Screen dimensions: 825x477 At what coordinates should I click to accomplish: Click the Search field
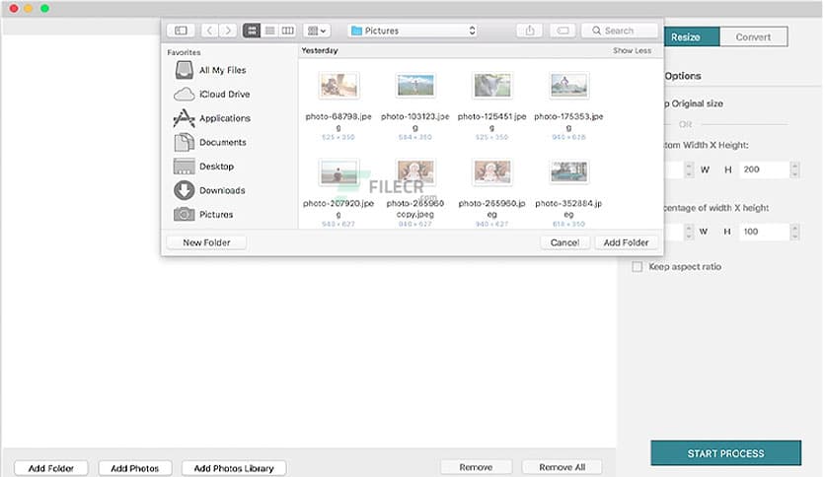620,31
